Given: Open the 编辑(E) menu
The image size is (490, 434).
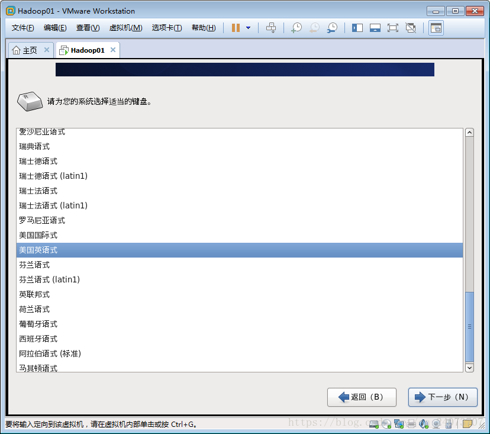Looking at the screenshot, I should point(55,28).
